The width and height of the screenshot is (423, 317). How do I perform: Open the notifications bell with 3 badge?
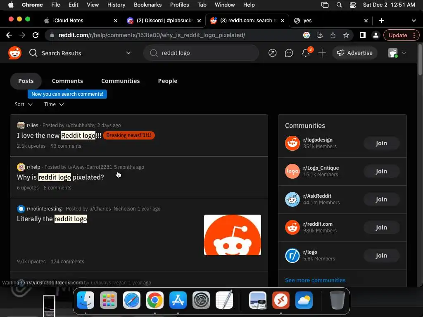306,53
